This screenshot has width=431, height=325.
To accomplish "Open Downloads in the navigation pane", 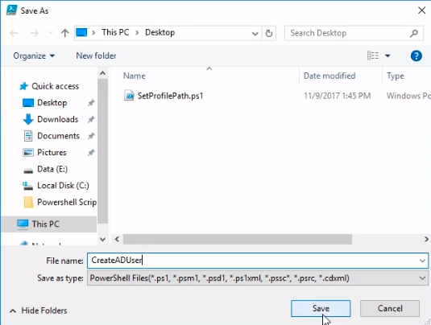I will coord(57,119).
